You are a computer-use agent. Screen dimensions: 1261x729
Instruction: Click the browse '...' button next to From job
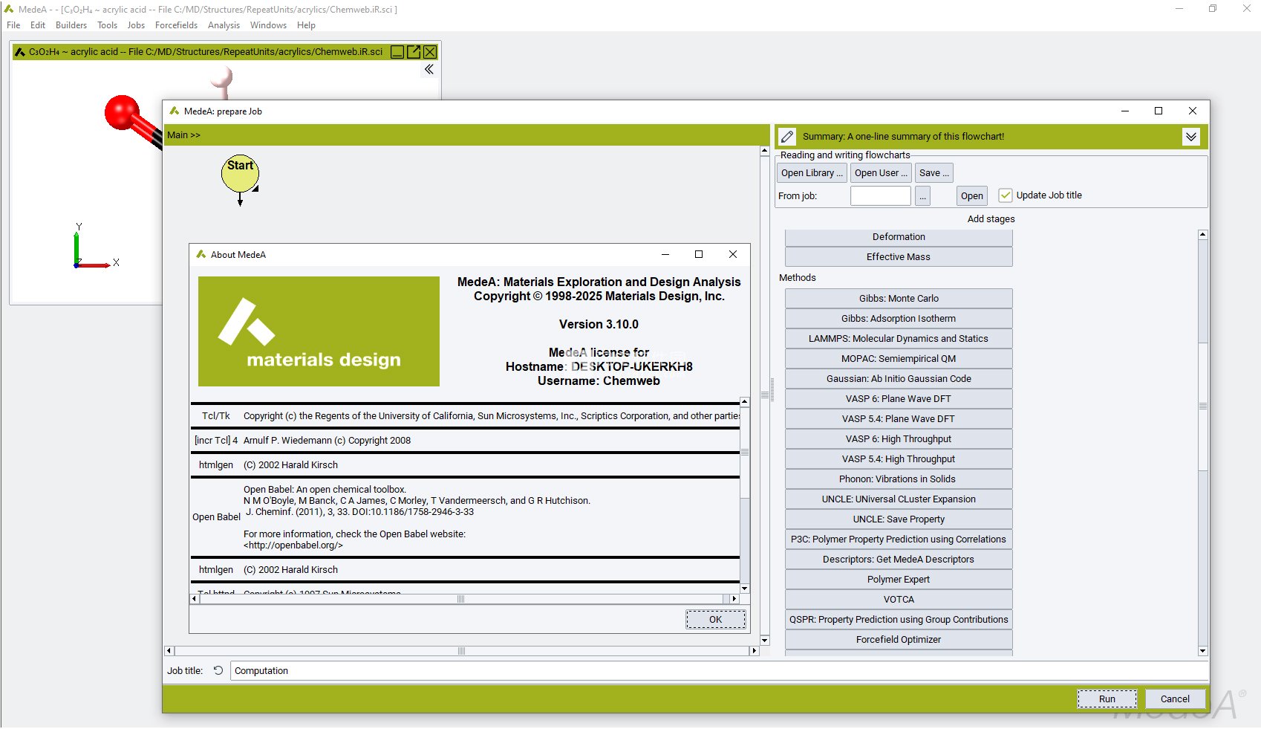point(922,196)
